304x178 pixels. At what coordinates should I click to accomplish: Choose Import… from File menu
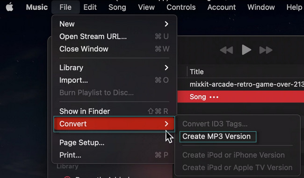click(114, 80)
